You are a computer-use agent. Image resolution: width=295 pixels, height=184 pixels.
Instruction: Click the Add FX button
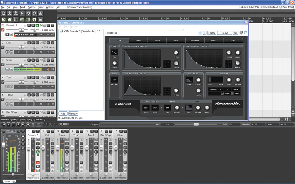[x=63, y=113]
